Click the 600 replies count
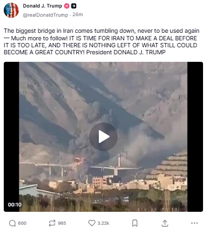Screen dimensions: 217x229 click(22, 223)
